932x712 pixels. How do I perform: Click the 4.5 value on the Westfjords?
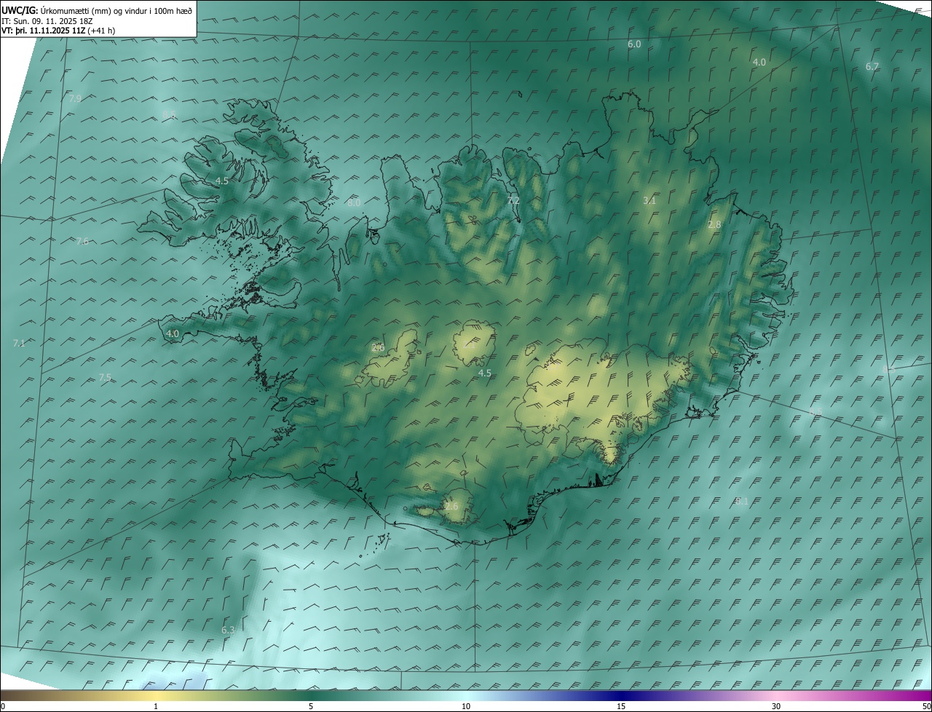pos(222,181)
